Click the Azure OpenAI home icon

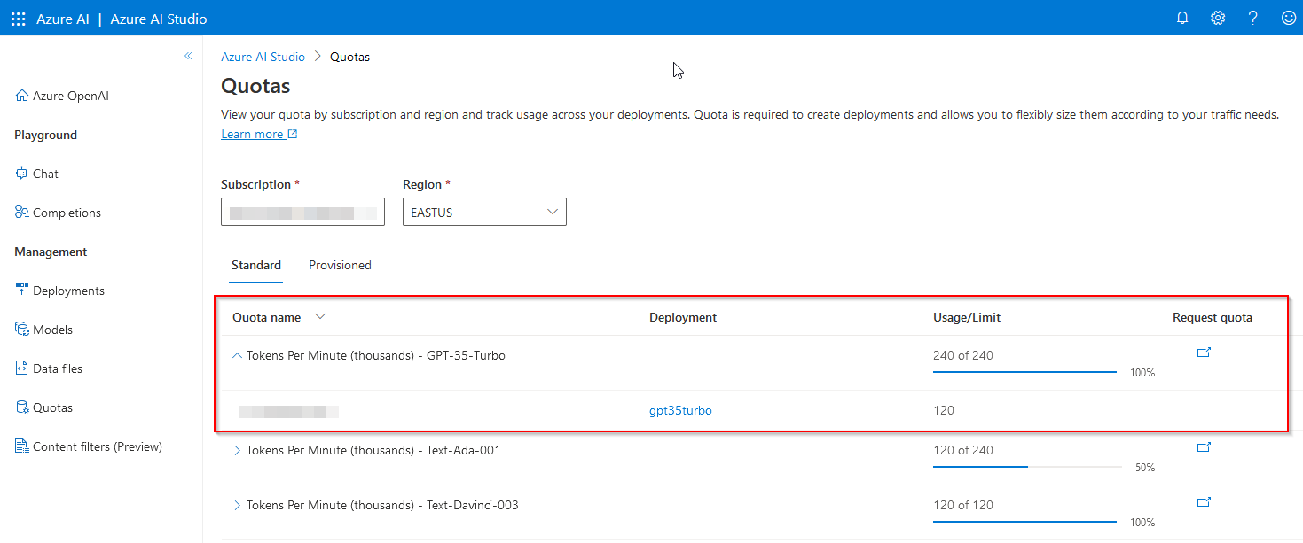pos(22,96)
